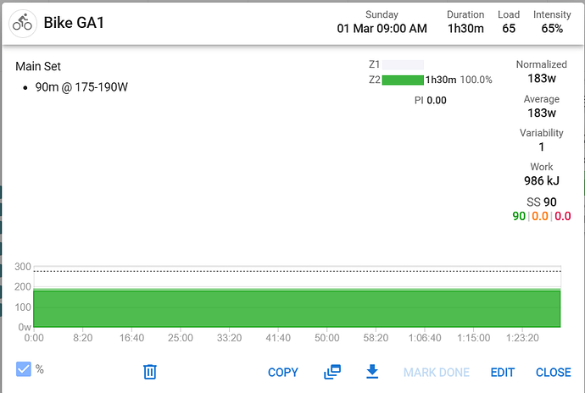The height and width of the screenshot is (393, 585).
Task: Download the workout file
Action: [371, 372]
